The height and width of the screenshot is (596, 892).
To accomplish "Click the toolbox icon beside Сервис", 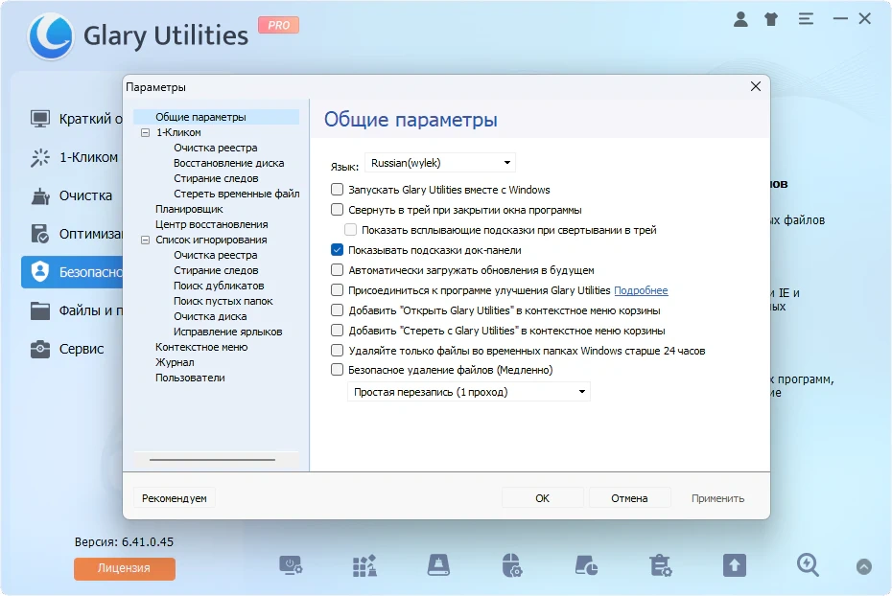I will point(40,348).
